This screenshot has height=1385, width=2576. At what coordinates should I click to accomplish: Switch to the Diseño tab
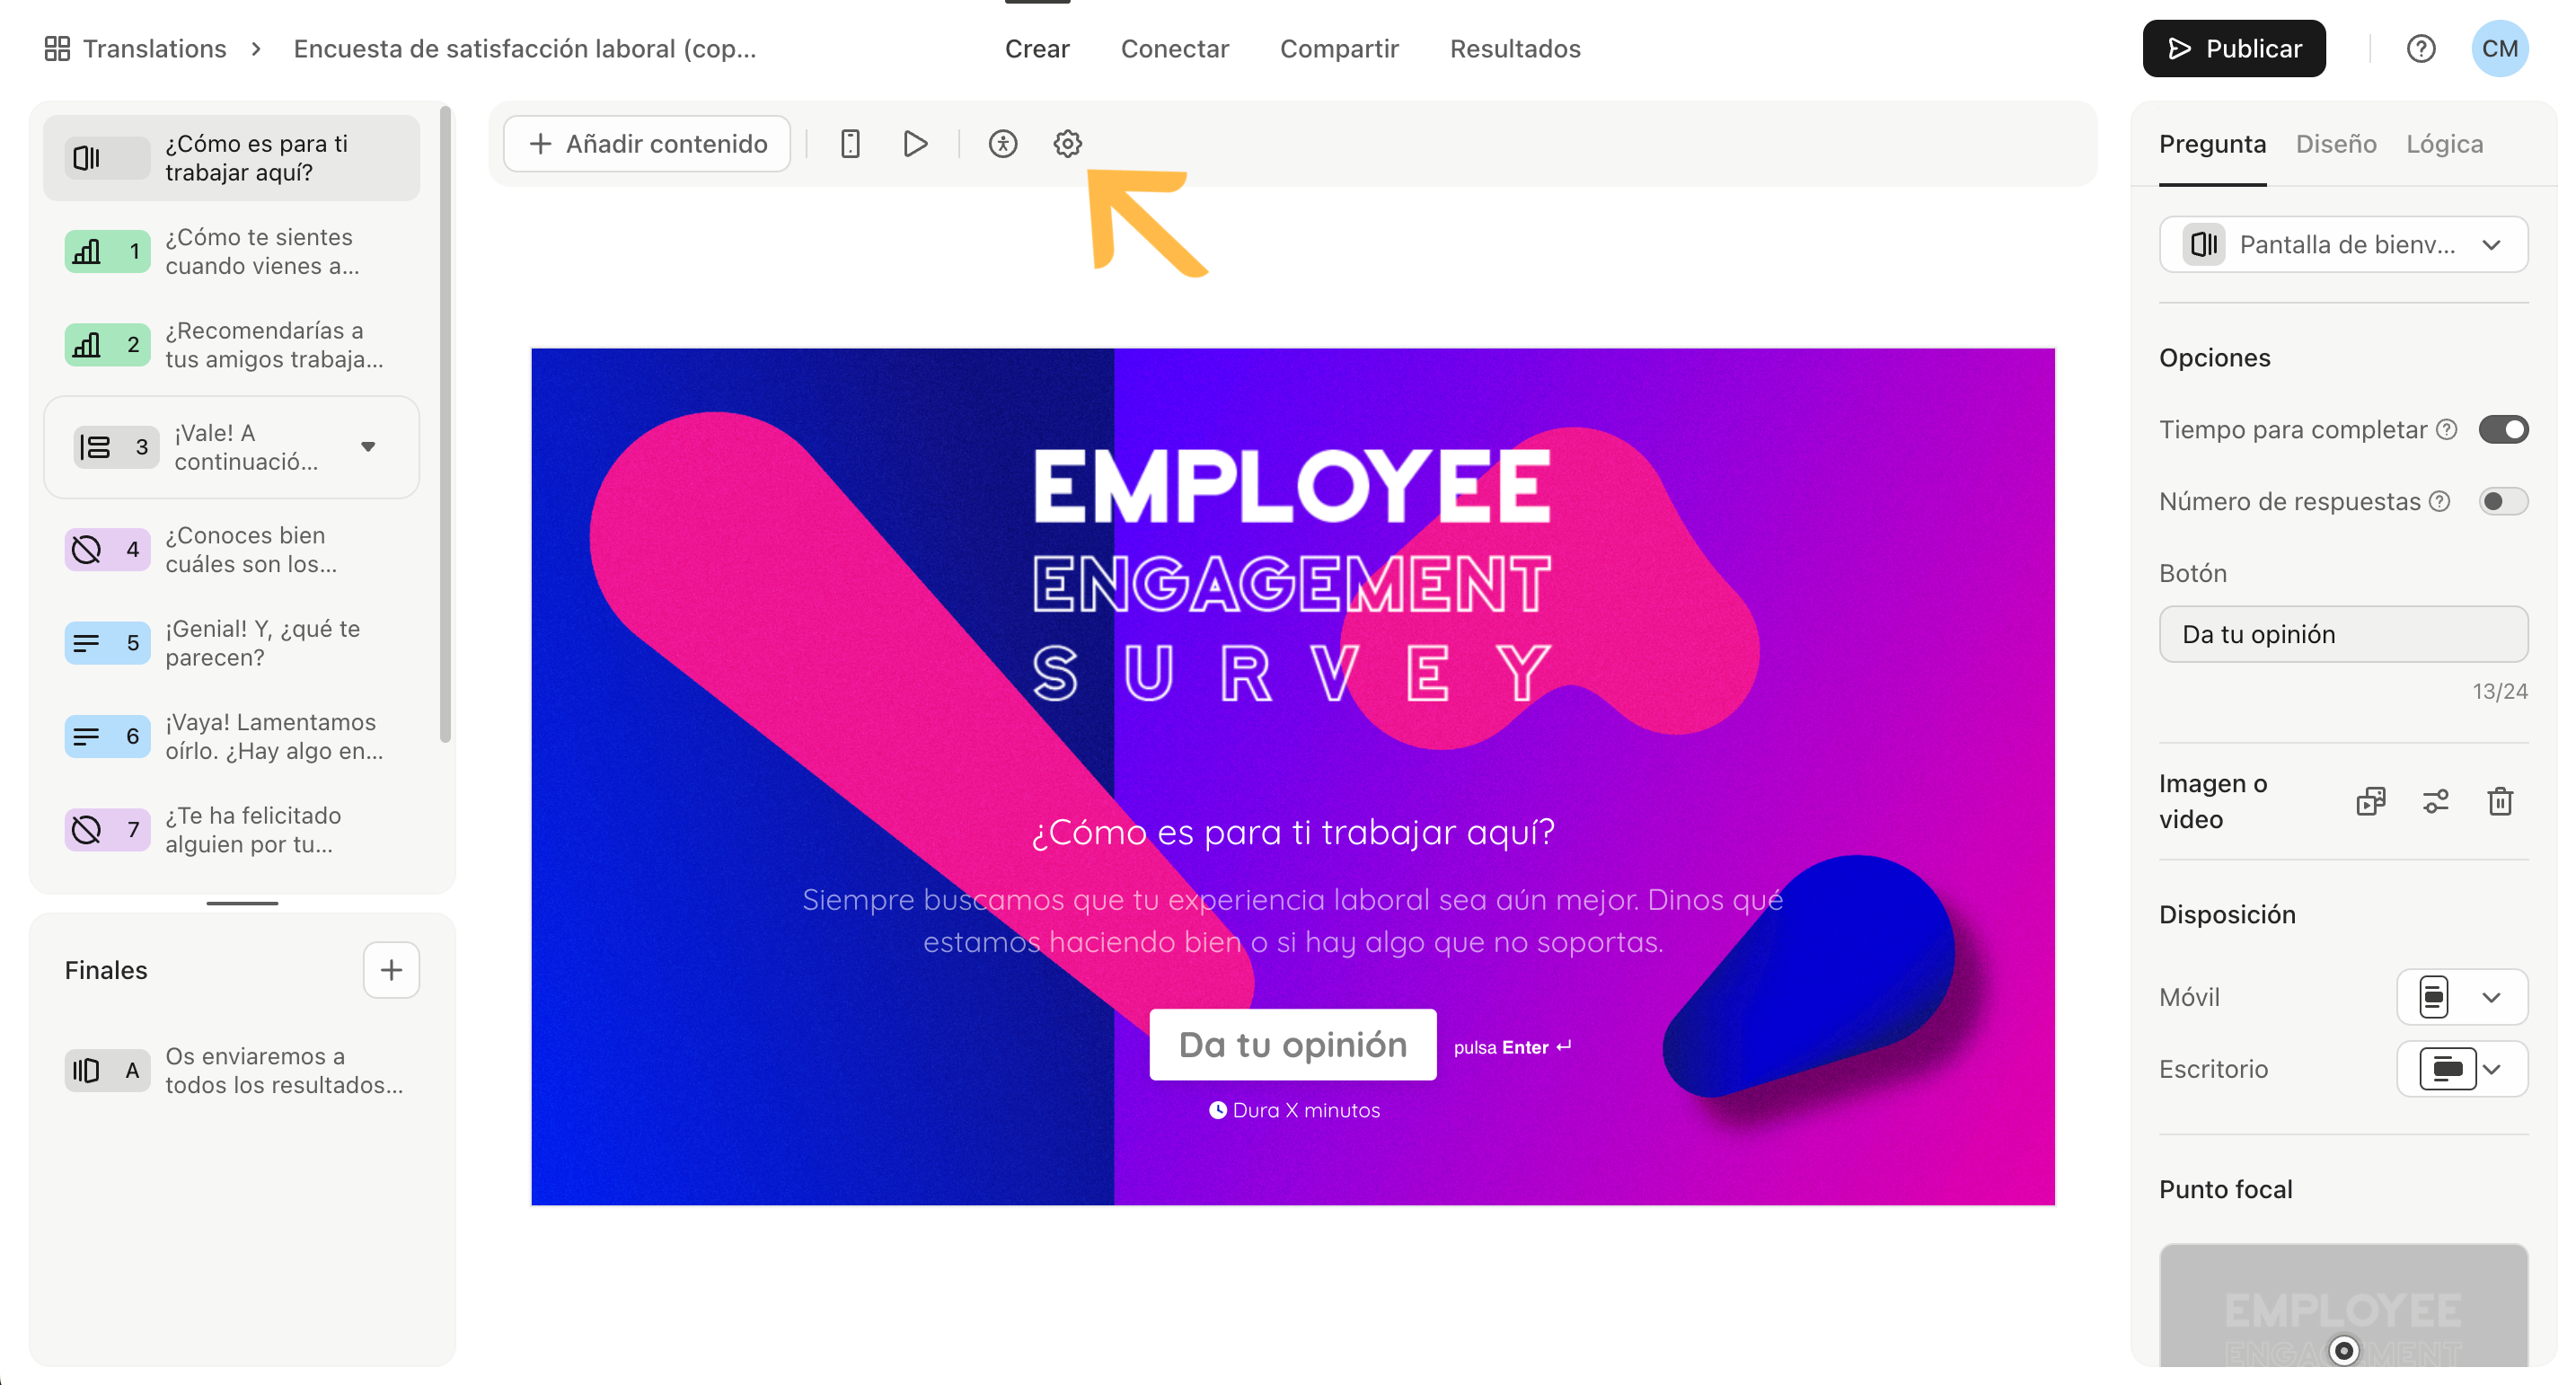[x=2335, y=144]
